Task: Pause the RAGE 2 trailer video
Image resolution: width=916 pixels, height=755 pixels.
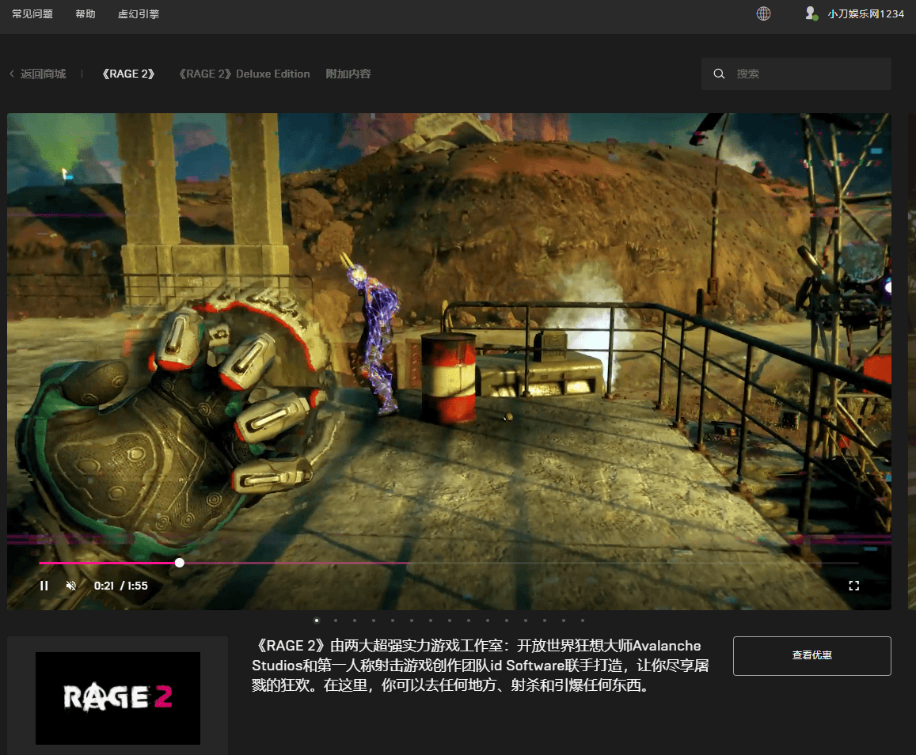Action: (44, 586)
